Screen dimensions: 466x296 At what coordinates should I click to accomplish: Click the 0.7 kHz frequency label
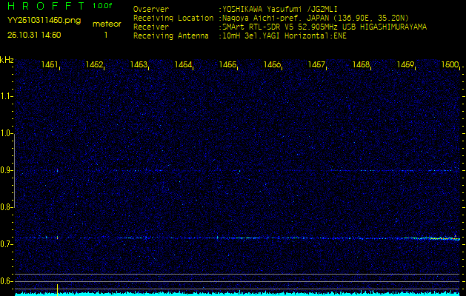tap(7, 244)
